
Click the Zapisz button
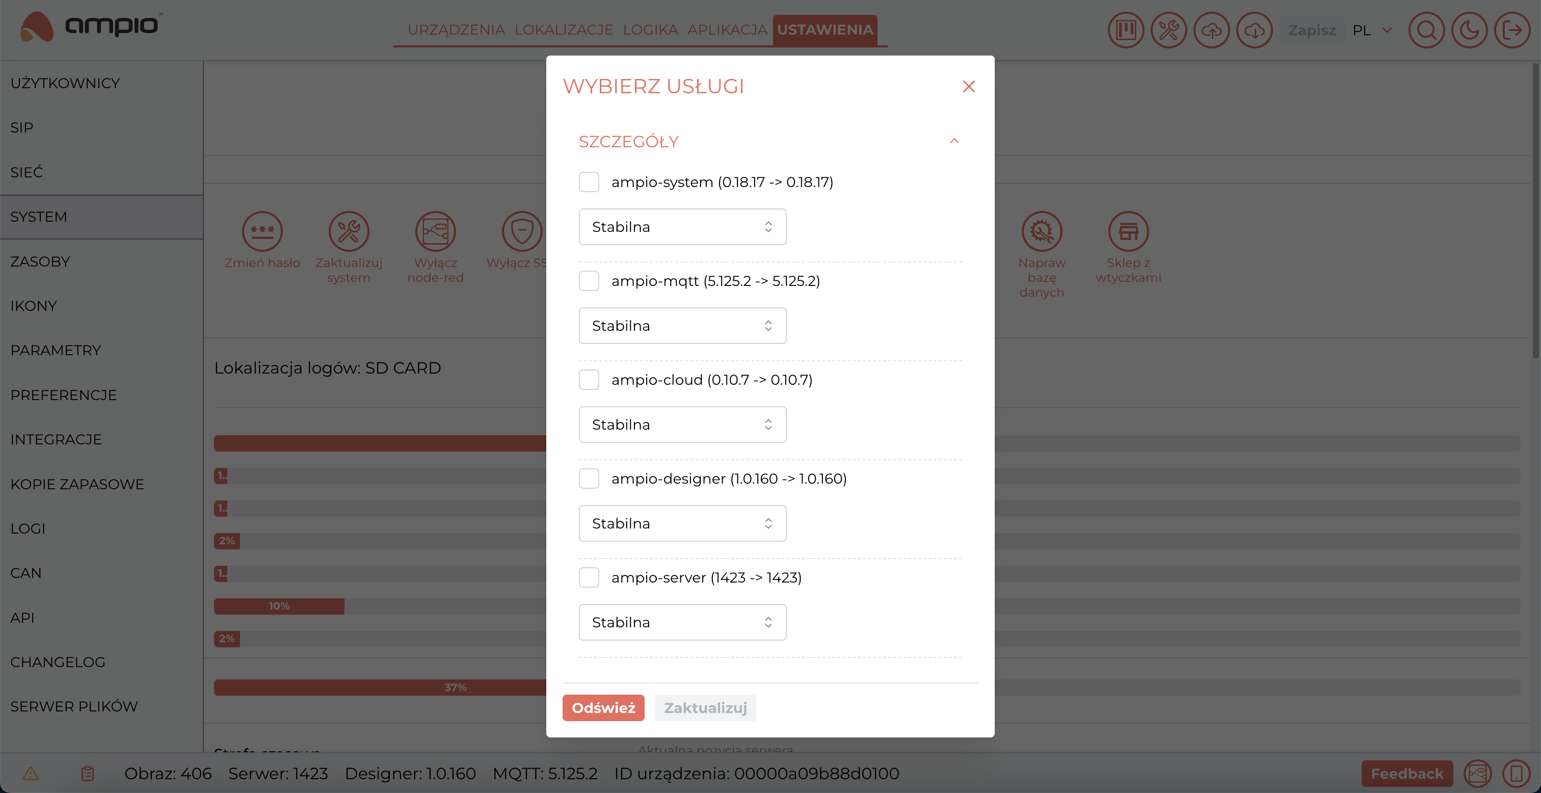(x=1311, y=30)
